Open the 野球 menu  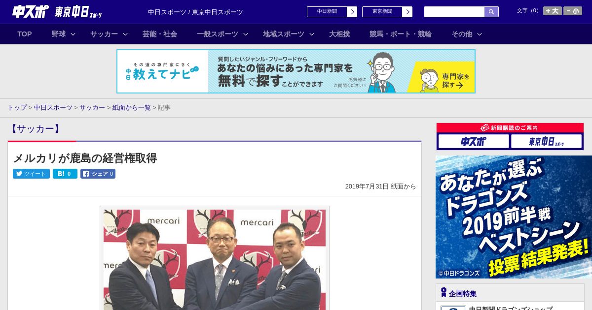point(59,34)
